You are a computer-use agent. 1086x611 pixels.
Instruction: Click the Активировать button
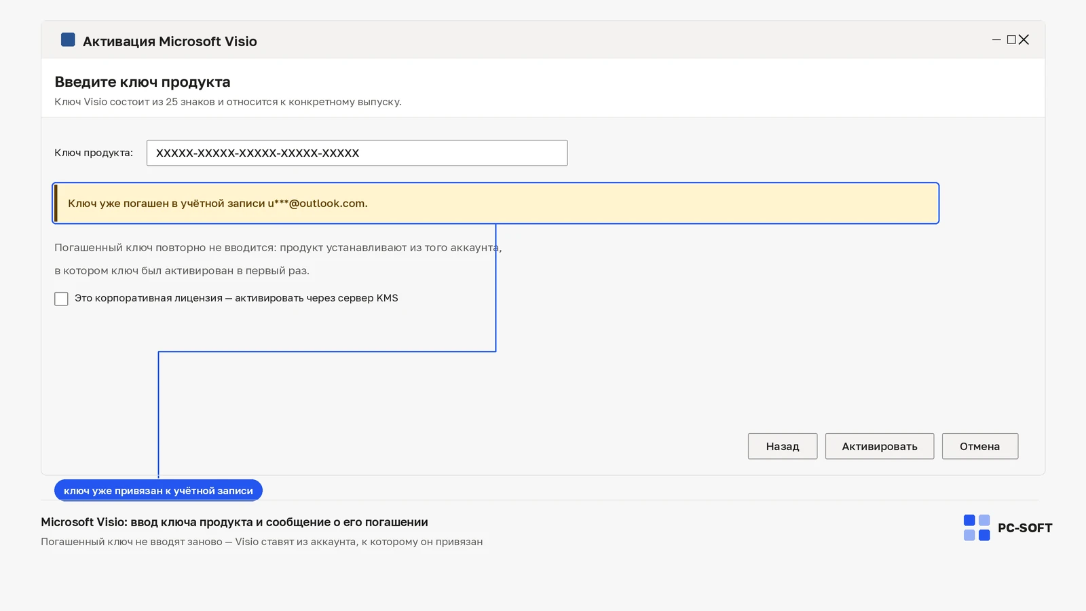tap(880, 446)
